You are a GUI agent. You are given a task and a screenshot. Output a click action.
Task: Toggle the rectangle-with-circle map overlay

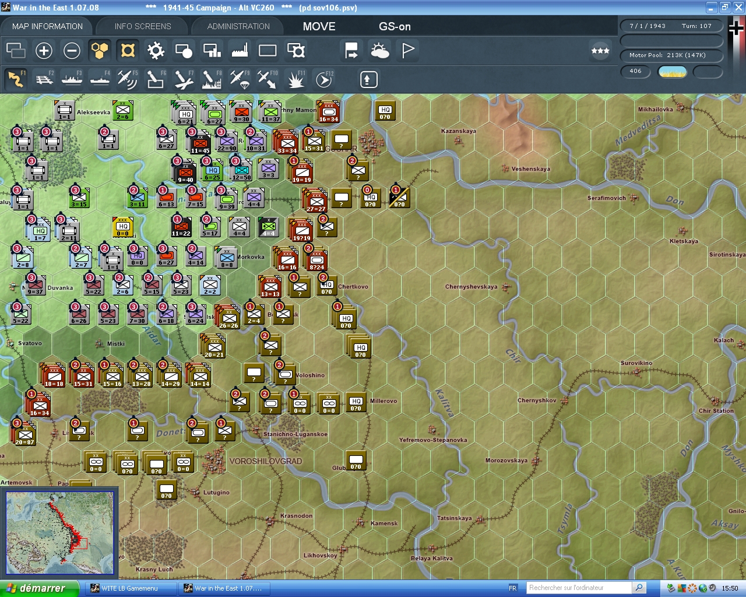[184, 51]
